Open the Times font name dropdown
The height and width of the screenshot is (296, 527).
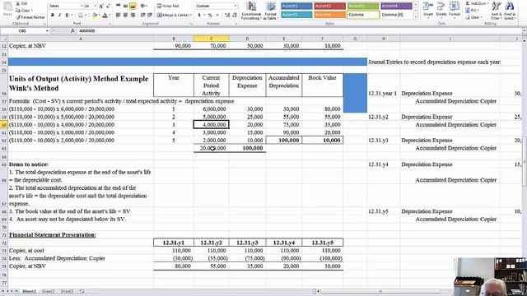82,6
